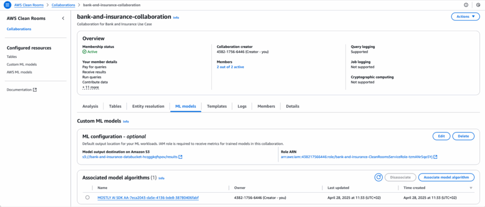Screen dimensions: 485x207
Task: Open AWS Clean Rooms breadcrumb link
Action: click(29, 5)
